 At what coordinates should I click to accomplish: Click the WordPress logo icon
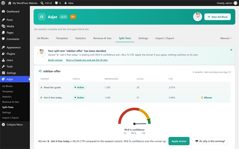3,3
